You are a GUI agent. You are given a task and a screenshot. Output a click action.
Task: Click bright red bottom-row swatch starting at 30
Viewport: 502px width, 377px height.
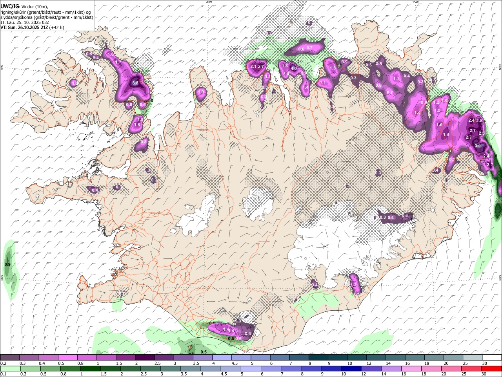click(x=492, y=368)
